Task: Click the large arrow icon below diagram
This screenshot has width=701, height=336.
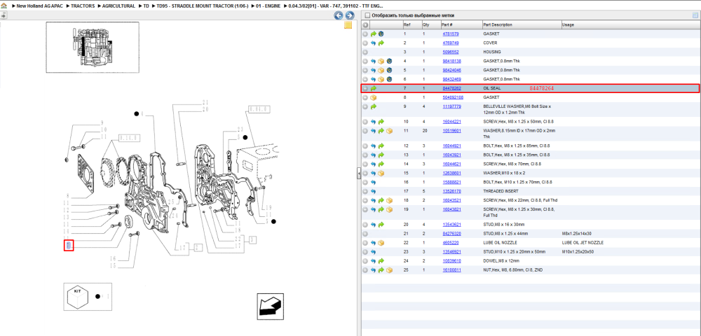Action: pyautogui.click(x=270, y=307)
